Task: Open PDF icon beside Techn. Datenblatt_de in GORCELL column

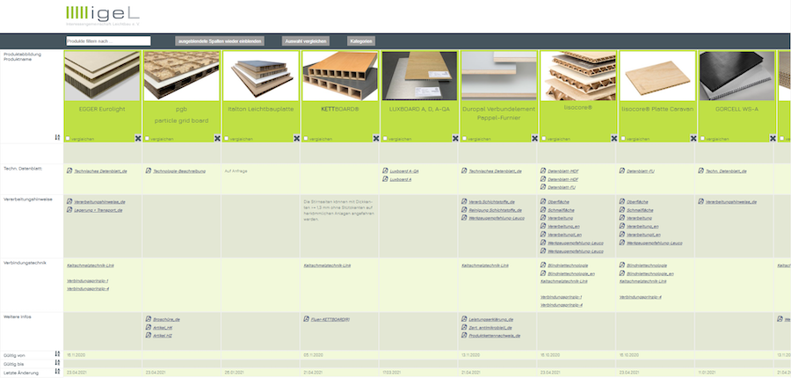Action: point(701,171)
